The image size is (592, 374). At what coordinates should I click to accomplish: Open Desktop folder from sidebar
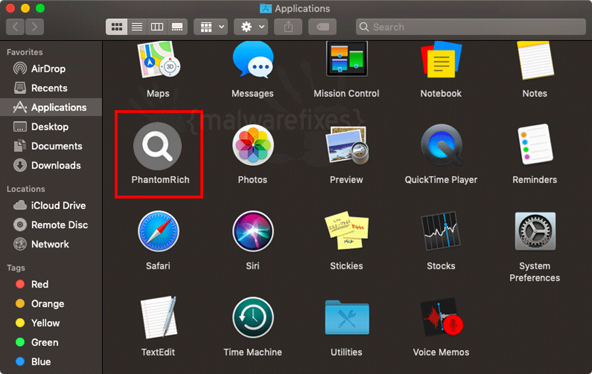point(52,126)
